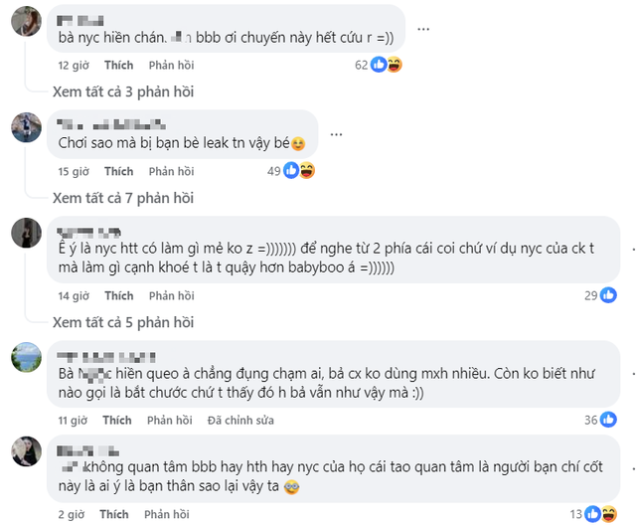
Task: Expand 'Xem tất cả 5 phản hồi'
Action: click(122, 322)
